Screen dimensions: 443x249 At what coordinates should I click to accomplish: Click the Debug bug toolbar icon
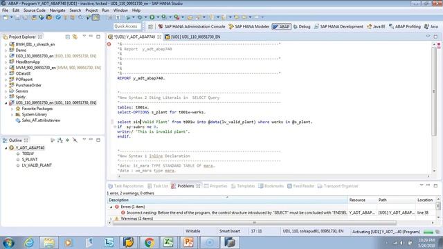pyautogui.click(x=140, y=17)
